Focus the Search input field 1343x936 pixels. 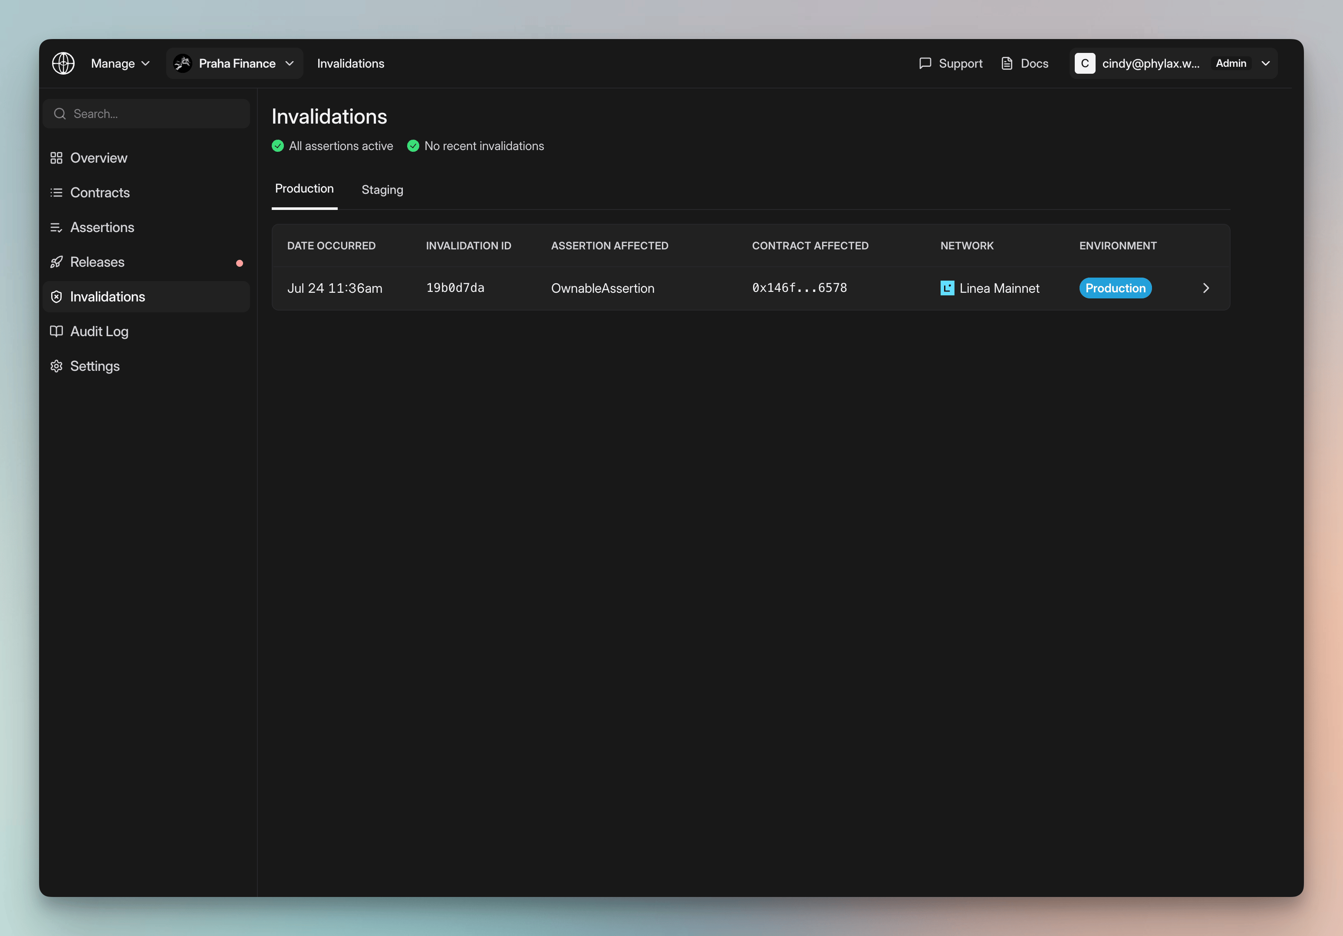coord(146,113)
